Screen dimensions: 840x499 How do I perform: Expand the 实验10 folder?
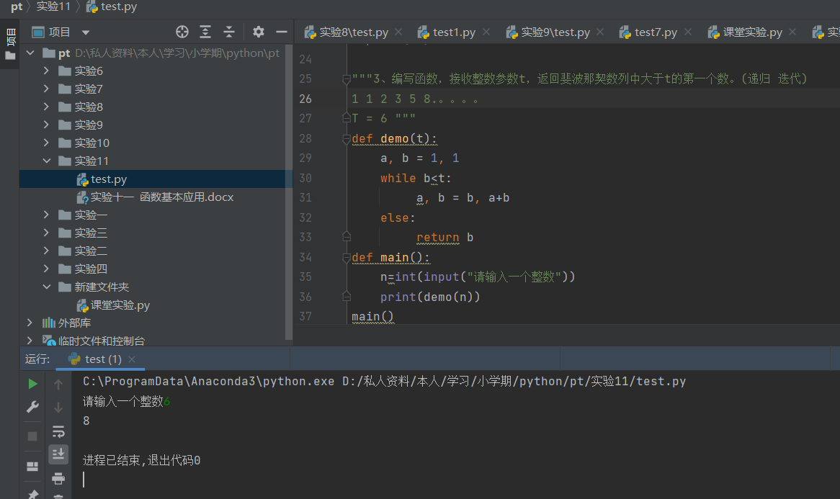point(47,143)
